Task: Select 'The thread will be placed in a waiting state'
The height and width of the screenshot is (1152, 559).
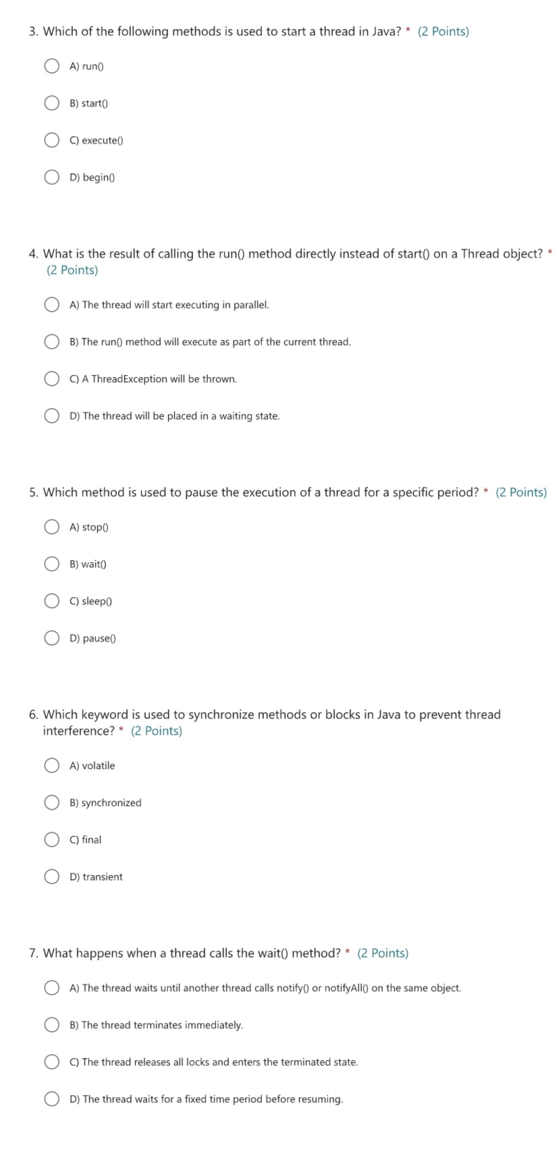Action: pos(51,416)
